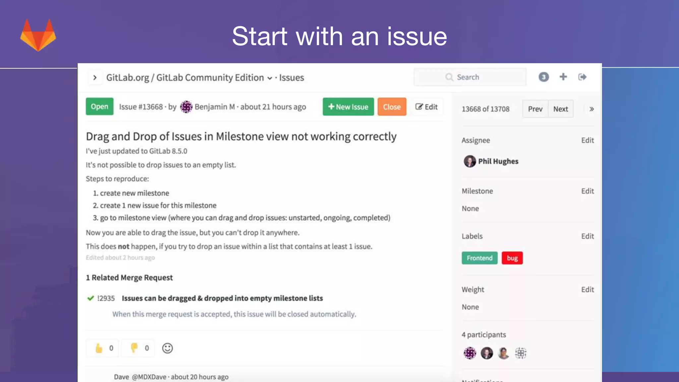Click the about 21 hours ago timestamp
Viewport: 679px width, 382px height.
[x=273, y=107]
